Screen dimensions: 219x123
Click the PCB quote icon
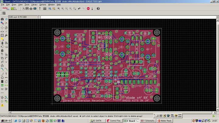14,9
